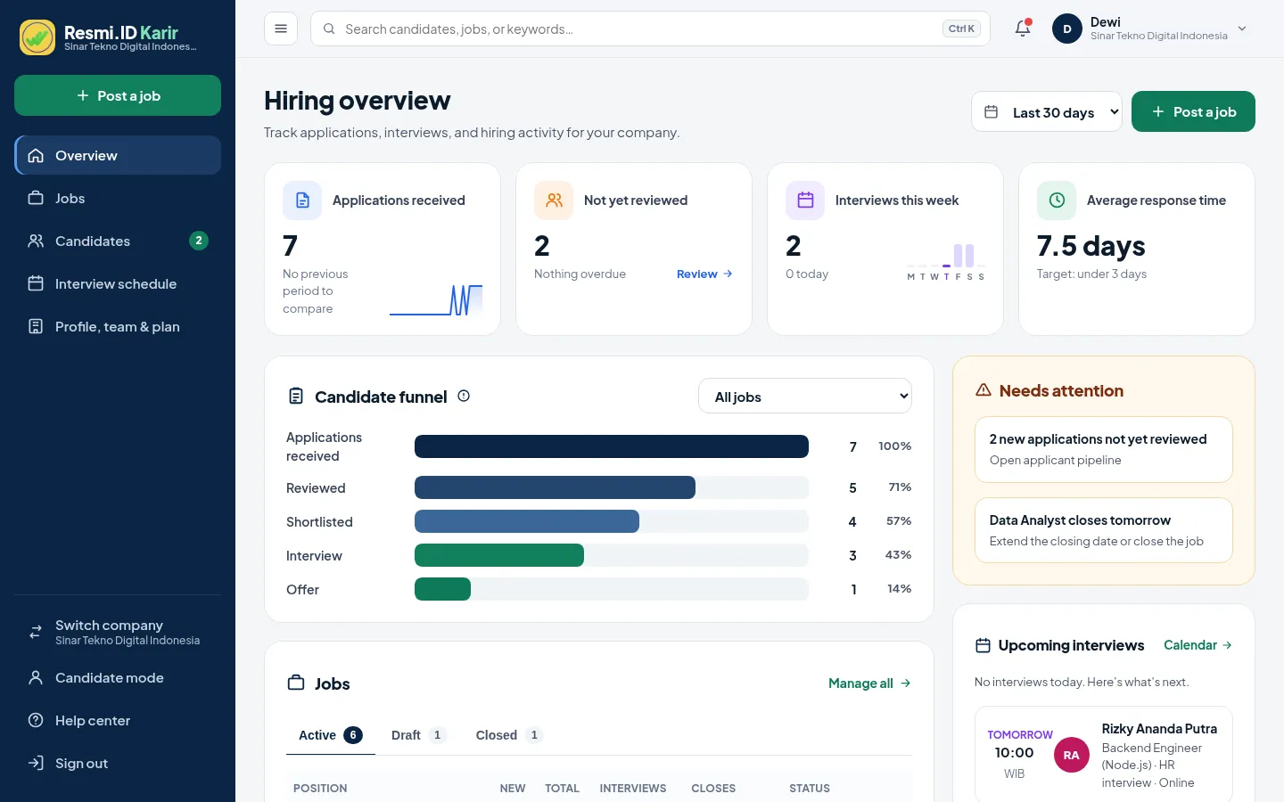Select the Active jobs tab
The image size is (1284, 802).
tap(331, 735)
